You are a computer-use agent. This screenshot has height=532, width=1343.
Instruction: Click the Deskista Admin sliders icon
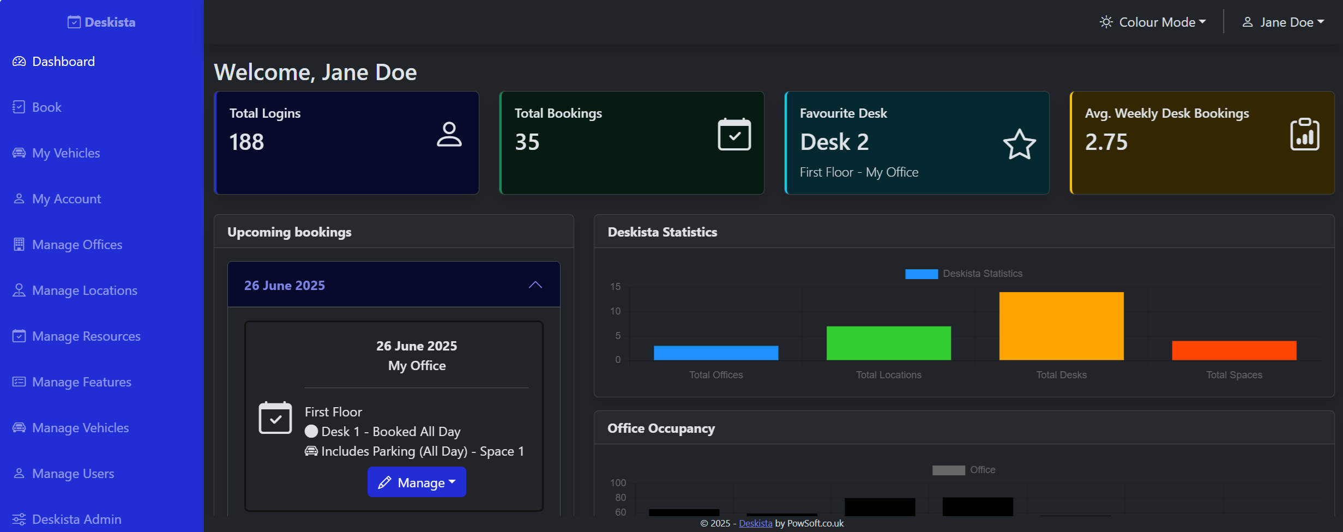[x=19, y=519]
